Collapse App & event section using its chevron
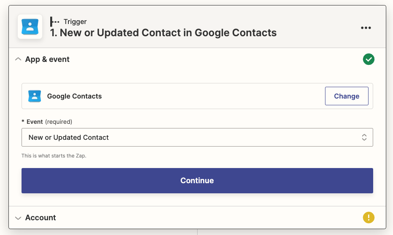393x235 pixels. (18, 59)
